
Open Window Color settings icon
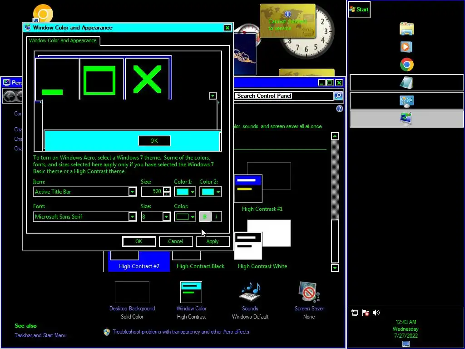point(191,292)
